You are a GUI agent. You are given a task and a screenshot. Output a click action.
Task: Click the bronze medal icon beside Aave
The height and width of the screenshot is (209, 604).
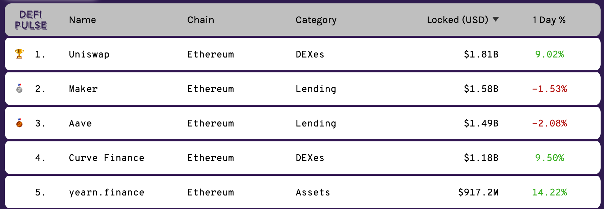[x=19, y=123]
